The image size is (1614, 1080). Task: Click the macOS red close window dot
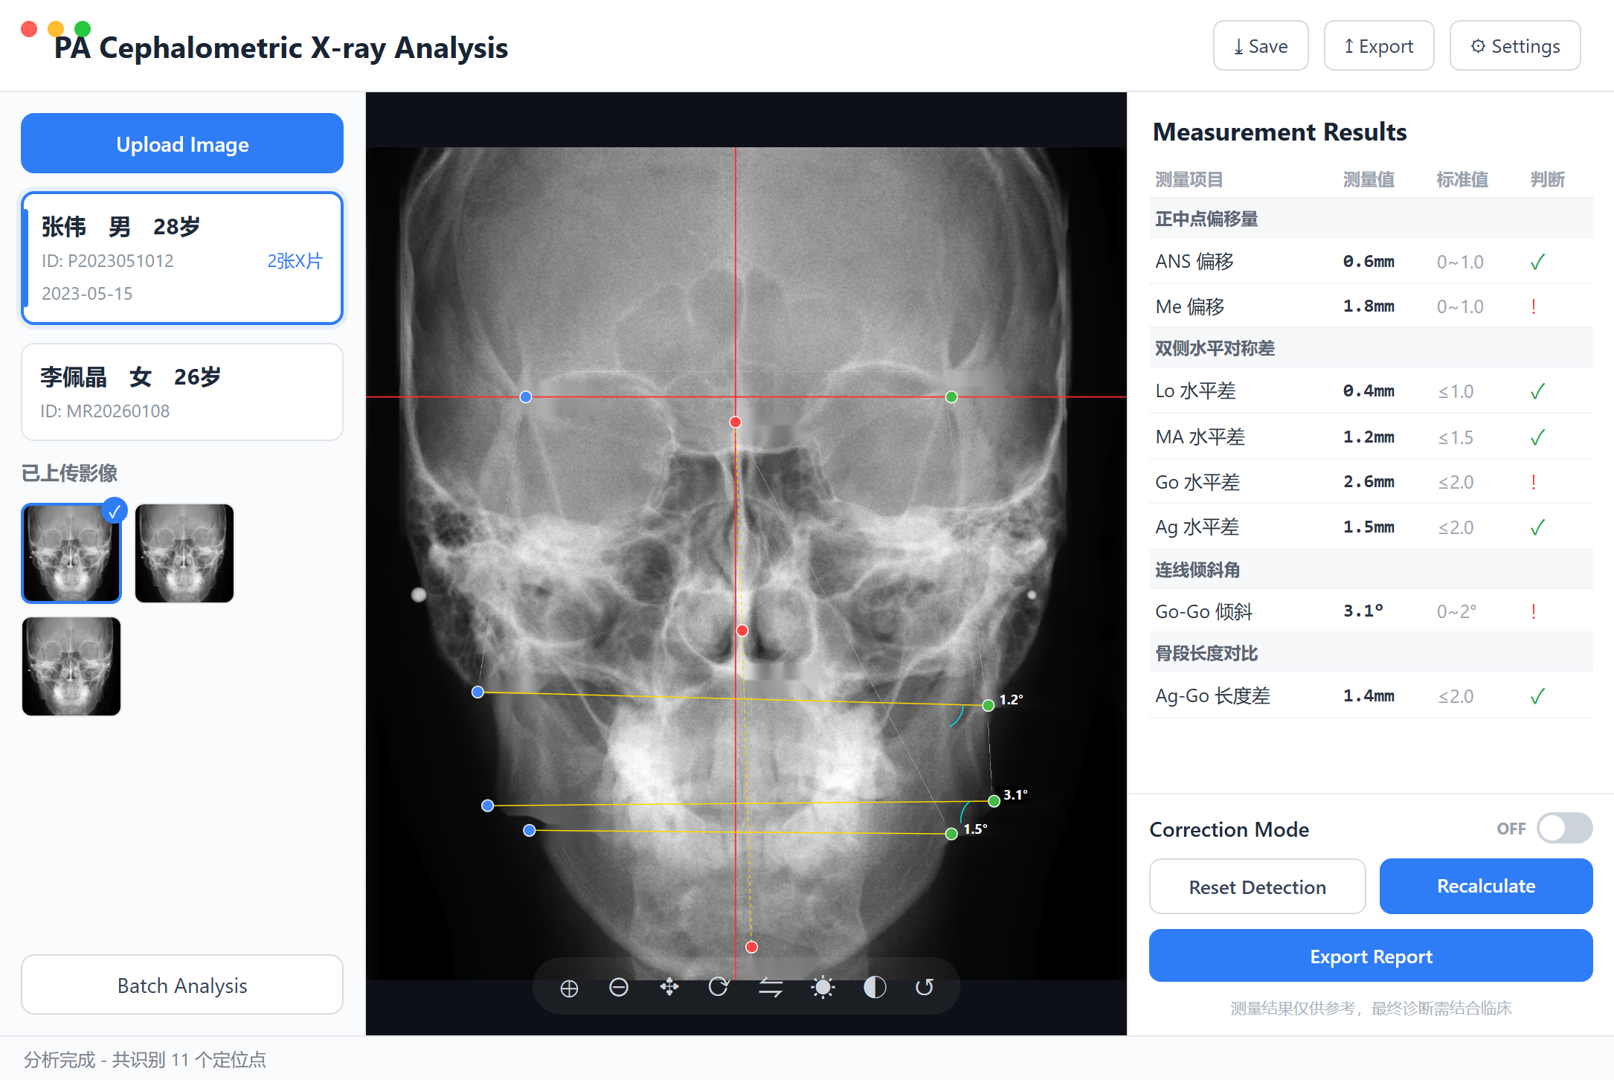29,29
